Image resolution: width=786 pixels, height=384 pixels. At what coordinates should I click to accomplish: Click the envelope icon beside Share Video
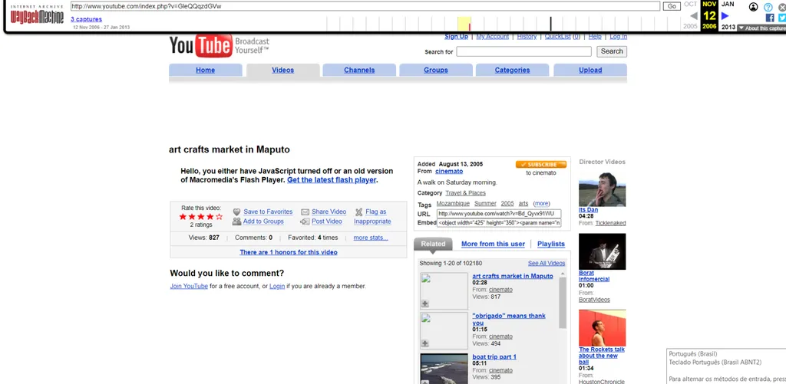pos(305,212)
